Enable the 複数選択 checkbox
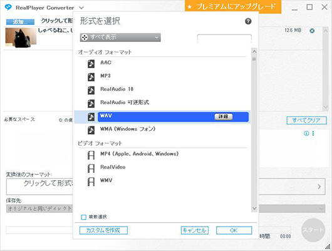 tap(84, 217)
